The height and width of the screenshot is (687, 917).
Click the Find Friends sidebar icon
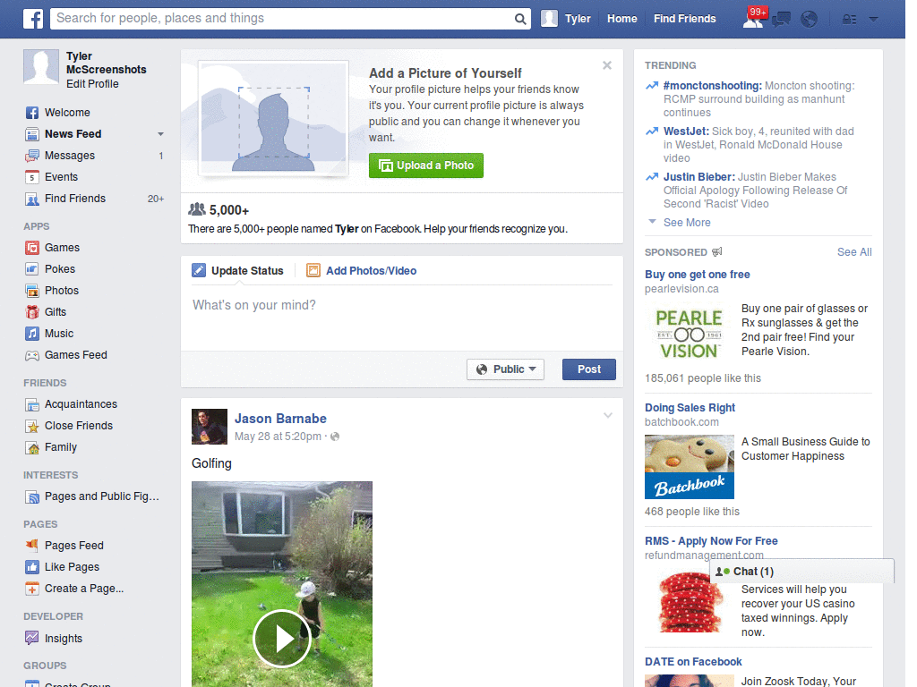pyautogui.click(x=32, y=199)
